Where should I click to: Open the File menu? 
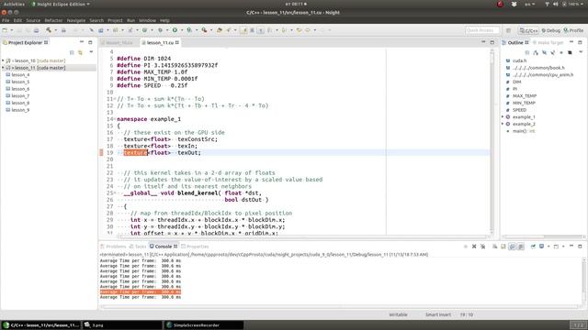pos(6,20)
